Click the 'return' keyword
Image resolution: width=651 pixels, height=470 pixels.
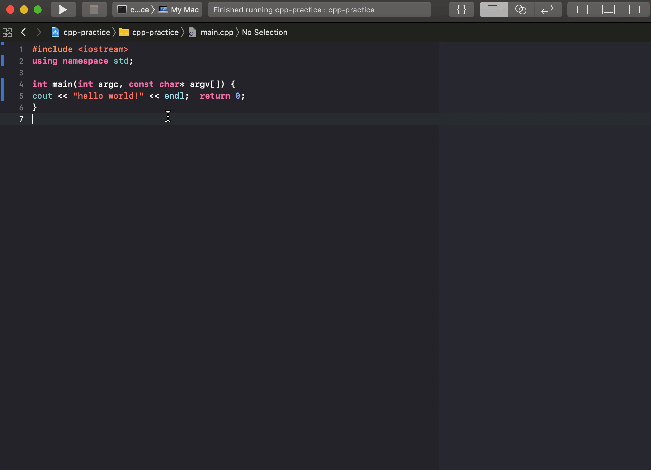(x=215, y=96)
